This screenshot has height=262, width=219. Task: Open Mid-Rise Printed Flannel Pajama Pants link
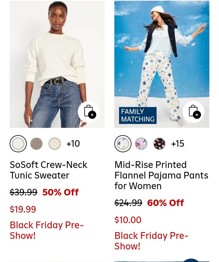[x=161, y=175]
